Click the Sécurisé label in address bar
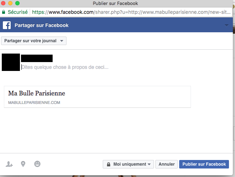The height and width of the screenshot is (177, 235). click(18, 12)
